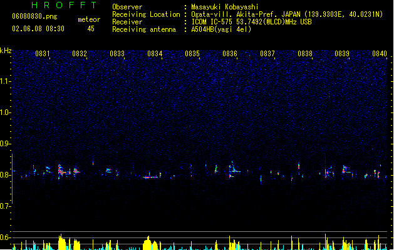The width and height of the screenshot is (394, 250).
Task: Select location text Ogata-vill. Akita-Pref. JAPAN
Action: (x=246, y=14)
